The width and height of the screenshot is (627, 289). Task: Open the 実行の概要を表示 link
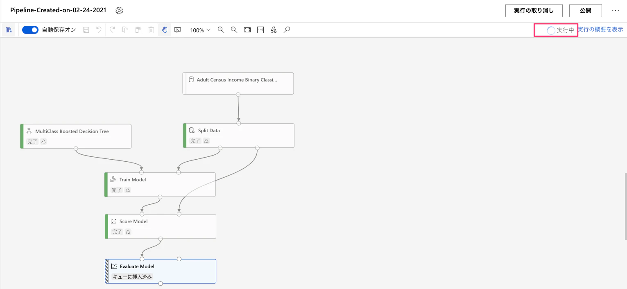600,29
